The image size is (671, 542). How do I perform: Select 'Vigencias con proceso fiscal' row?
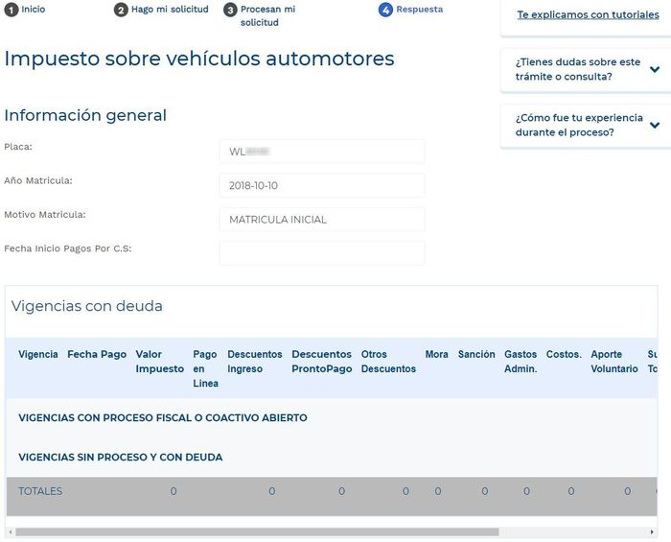coord(163,418)
